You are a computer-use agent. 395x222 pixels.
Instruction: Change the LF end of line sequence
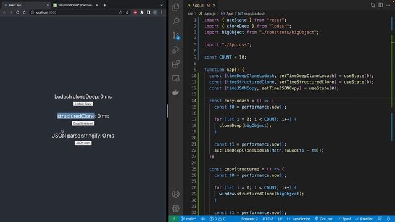coord(280,219)
